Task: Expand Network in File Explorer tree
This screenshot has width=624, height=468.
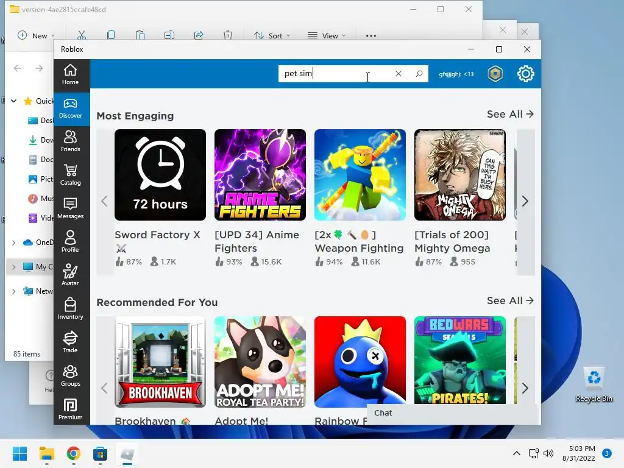Action: point(13,291)
